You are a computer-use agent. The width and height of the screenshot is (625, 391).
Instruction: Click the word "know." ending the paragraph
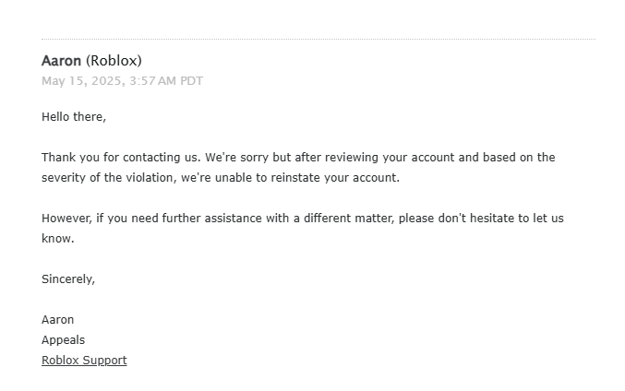[x=57, y=239]
